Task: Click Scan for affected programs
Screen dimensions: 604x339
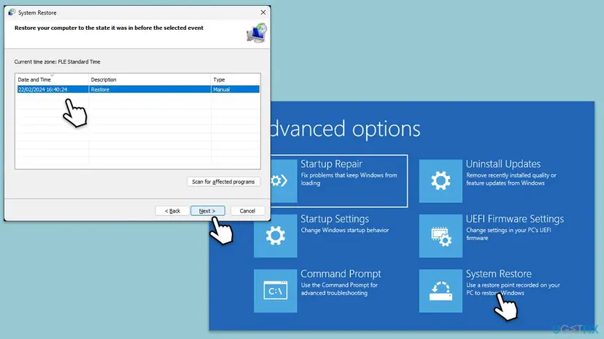Action: point(223,181)
